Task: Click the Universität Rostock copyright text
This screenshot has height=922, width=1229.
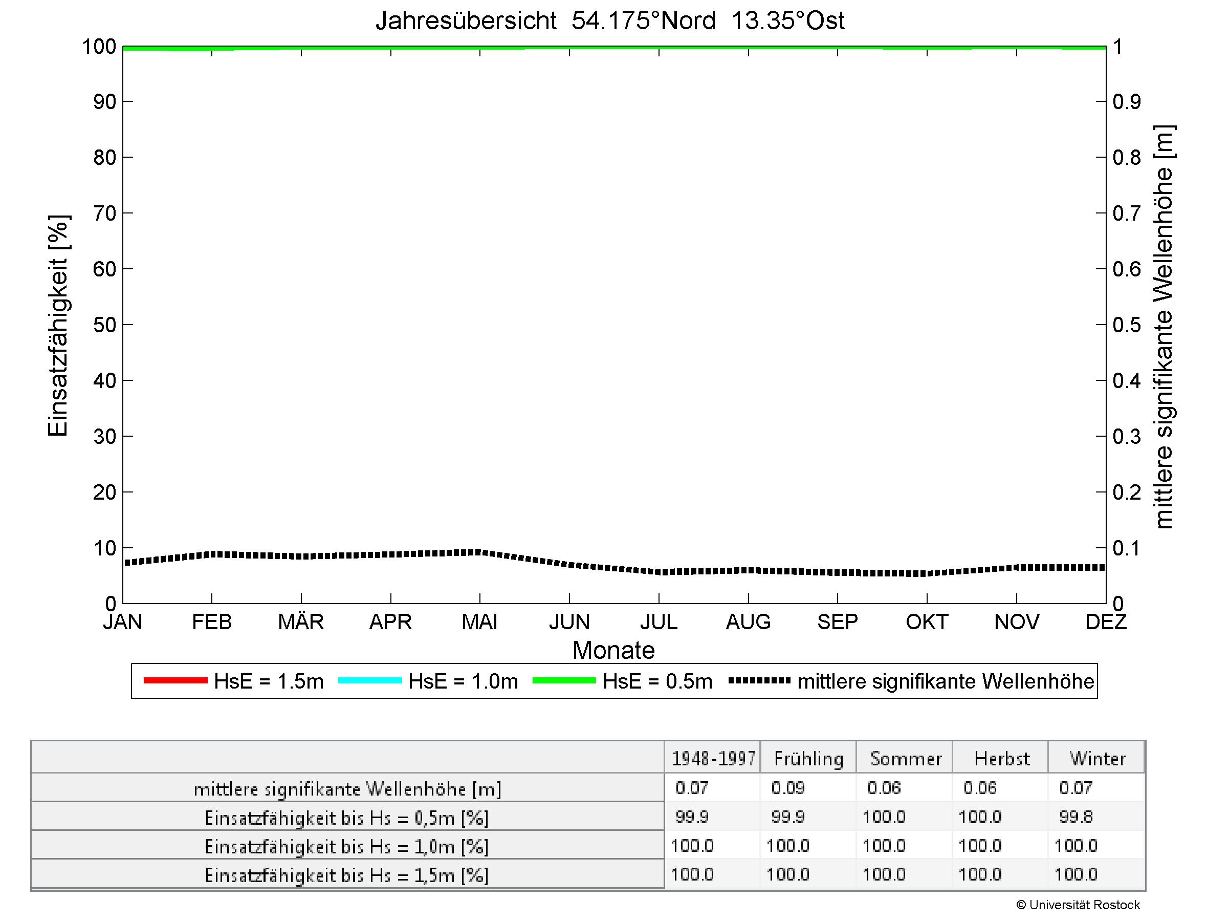Action: point(1078,905)
